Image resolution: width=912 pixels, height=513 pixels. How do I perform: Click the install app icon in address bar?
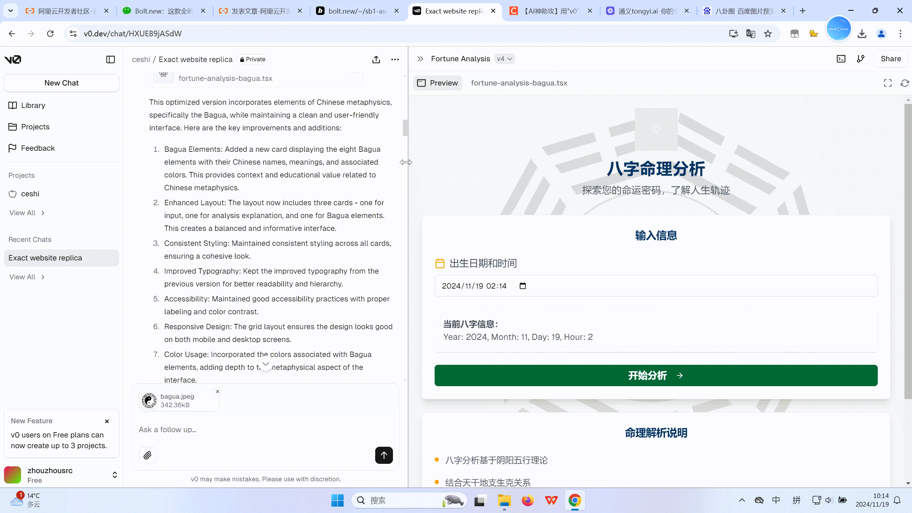pyautogui.click(x=733, y=33)
